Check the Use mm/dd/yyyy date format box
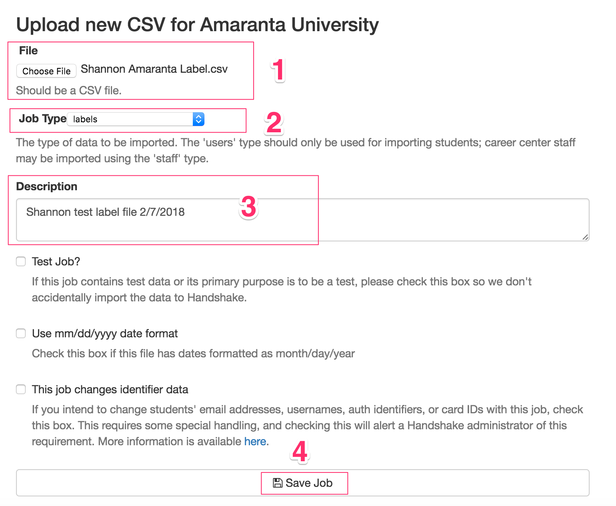The width and height of the screenshot is (616, 506). pos(21,333)
